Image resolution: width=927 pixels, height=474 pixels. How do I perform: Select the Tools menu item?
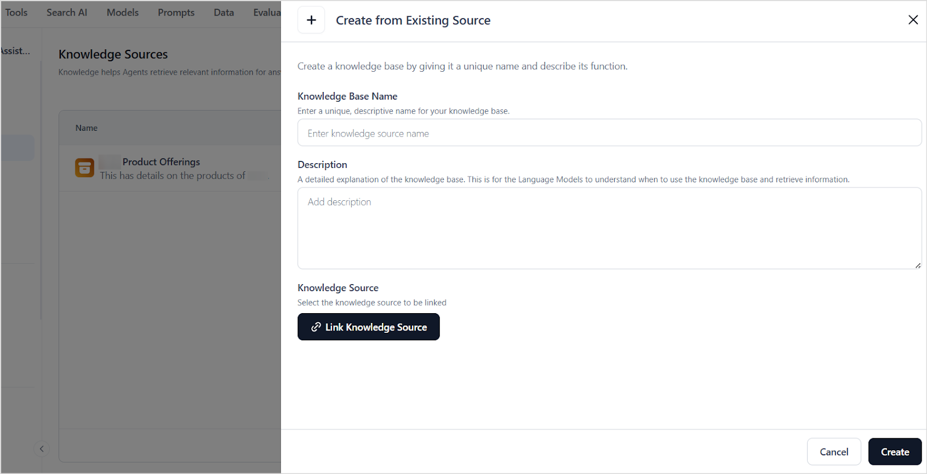pos(16,12)
